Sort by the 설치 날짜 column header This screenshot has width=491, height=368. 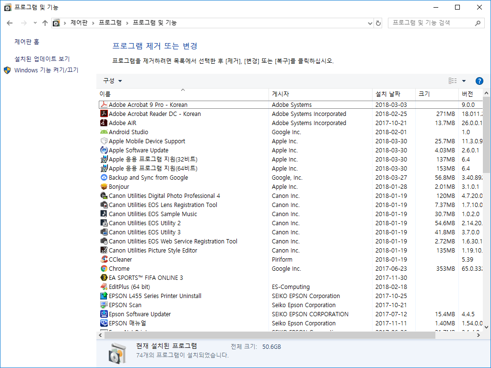(x=394, y=94)
